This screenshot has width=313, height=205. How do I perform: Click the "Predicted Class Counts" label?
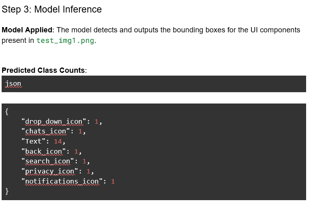[x=44, y=70]
